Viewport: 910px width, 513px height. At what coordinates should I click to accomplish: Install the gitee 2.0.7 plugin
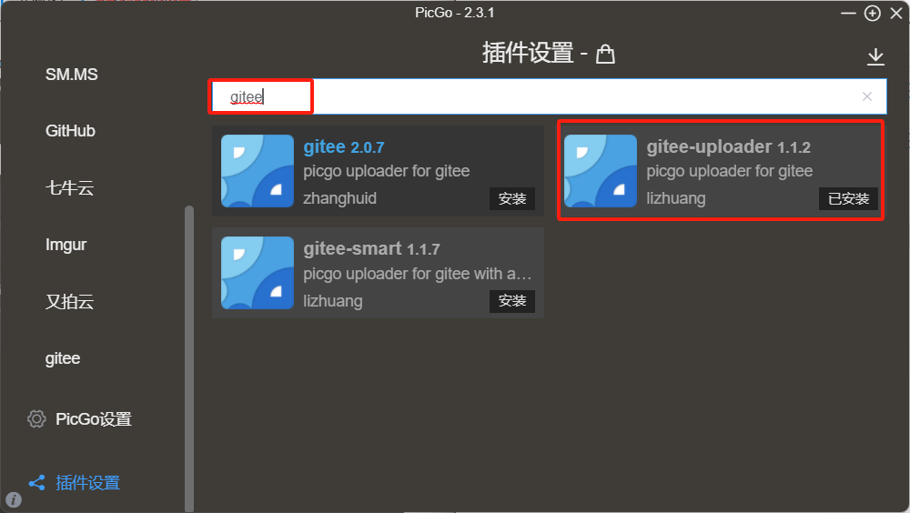(511, 198)
